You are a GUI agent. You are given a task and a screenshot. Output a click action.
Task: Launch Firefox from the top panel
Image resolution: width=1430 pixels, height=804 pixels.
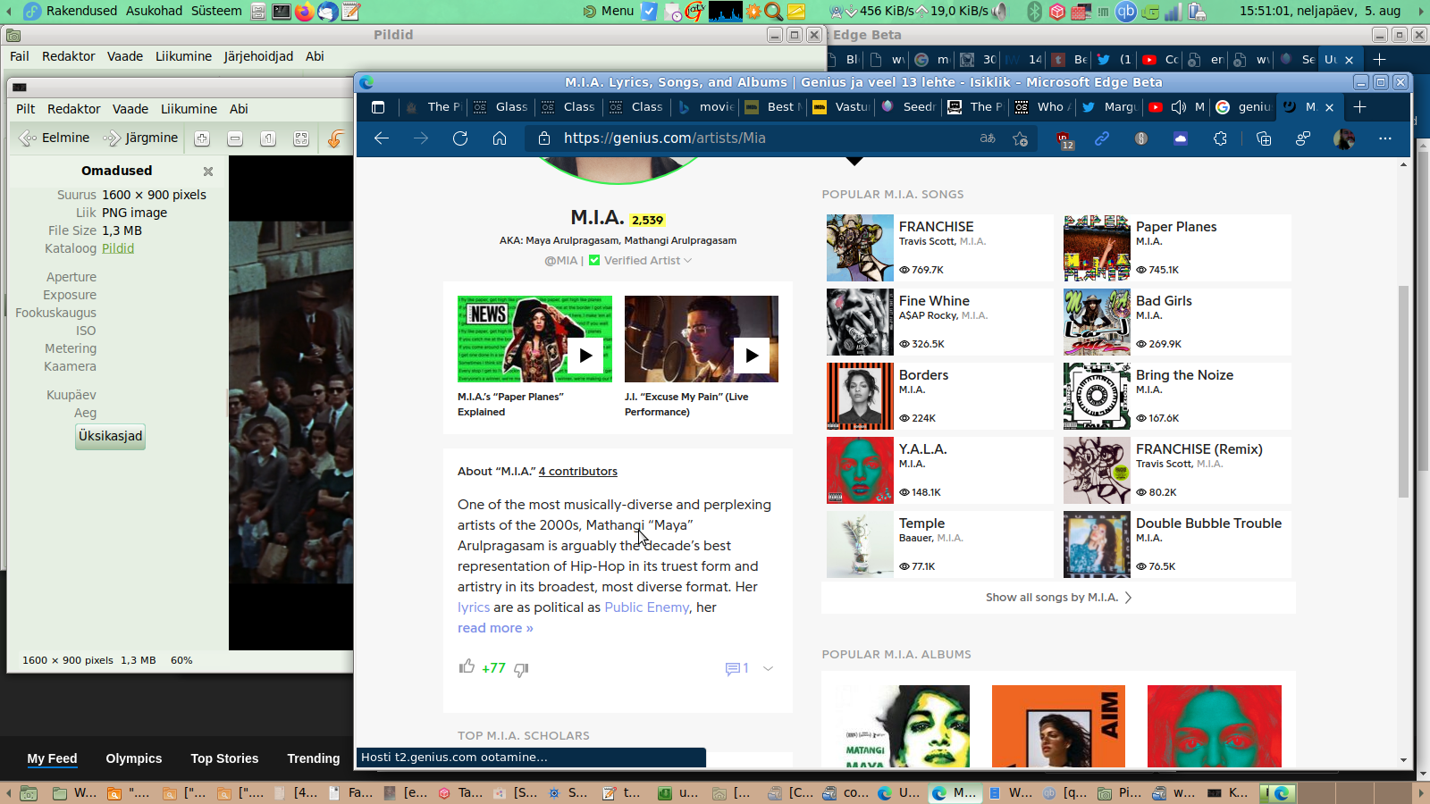pyautogui.click(x=305, y=12)
